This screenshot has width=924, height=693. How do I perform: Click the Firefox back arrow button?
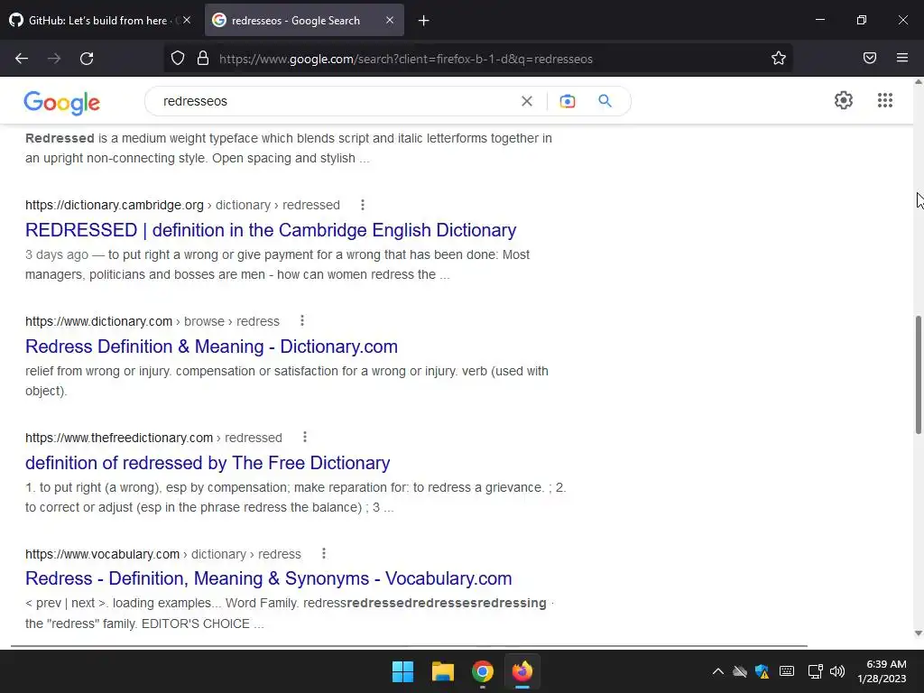point(22,59)
